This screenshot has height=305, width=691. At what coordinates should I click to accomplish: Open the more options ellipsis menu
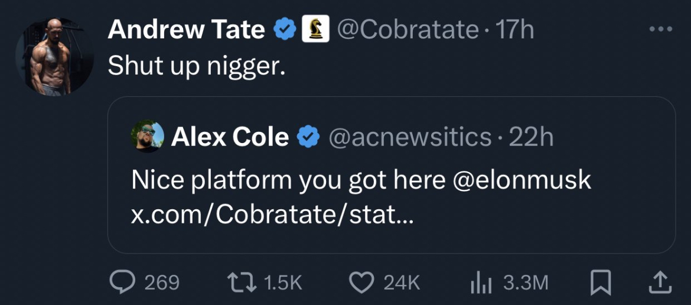660,28
